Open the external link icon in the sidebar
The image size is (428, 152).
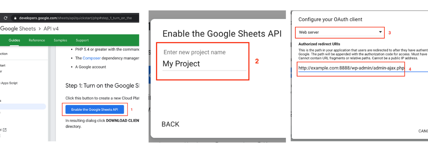(x=5, y=130)
